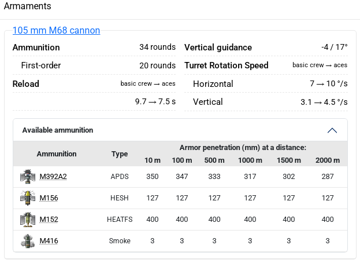Click the Reload stat label

(x=26, y=84)
